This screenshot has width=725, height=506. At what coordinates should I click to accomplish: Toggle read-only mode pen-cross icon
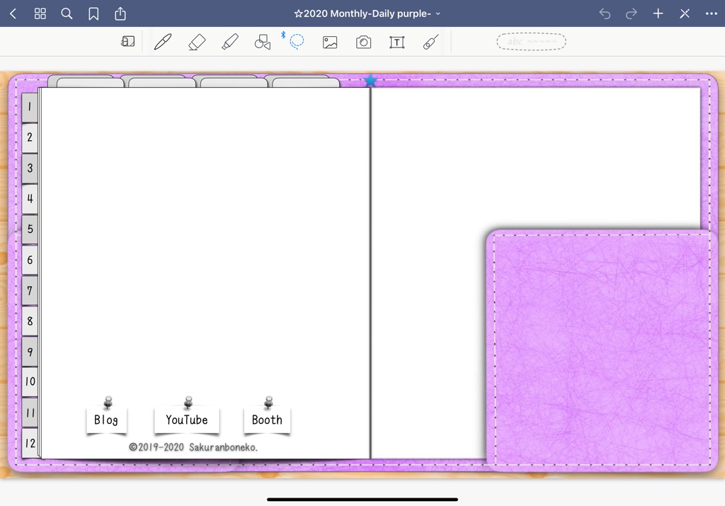pos(685,14)
